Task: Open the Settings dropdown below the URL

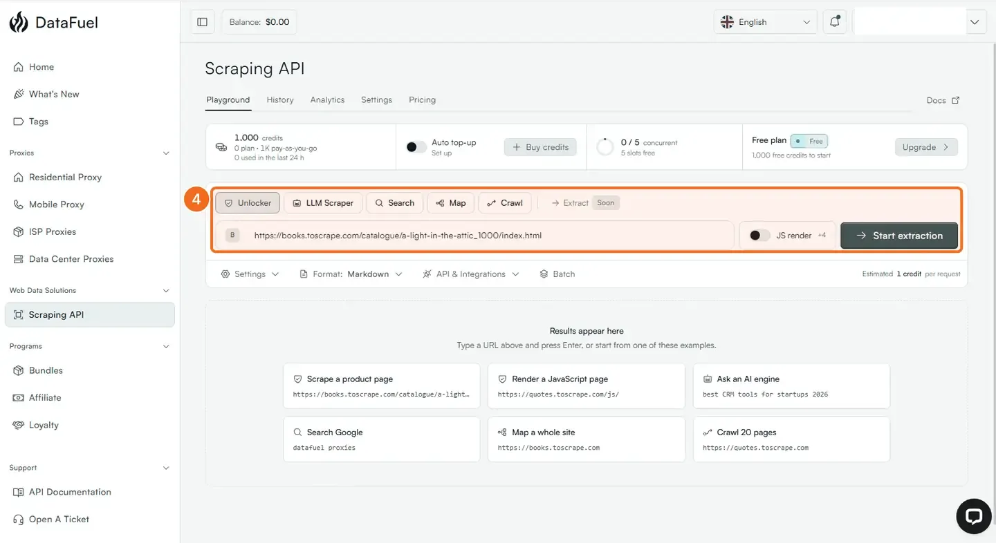Action: [250, 274]
